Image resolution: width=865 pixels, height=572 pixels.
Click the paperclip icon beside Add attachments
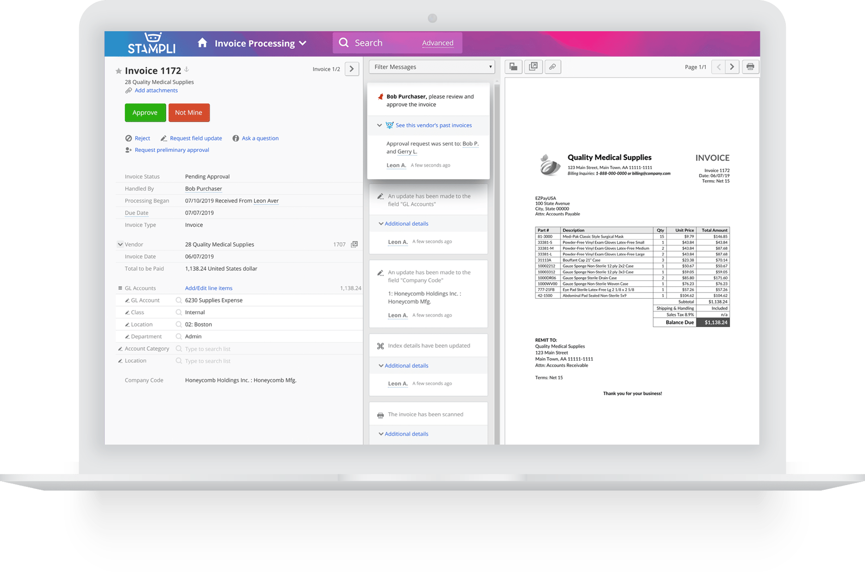[128, 90]
